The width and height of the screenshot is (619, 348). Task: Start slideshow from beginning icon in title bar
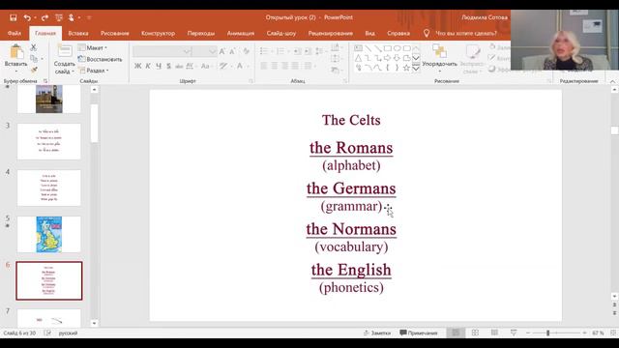(x=59, y=17)
